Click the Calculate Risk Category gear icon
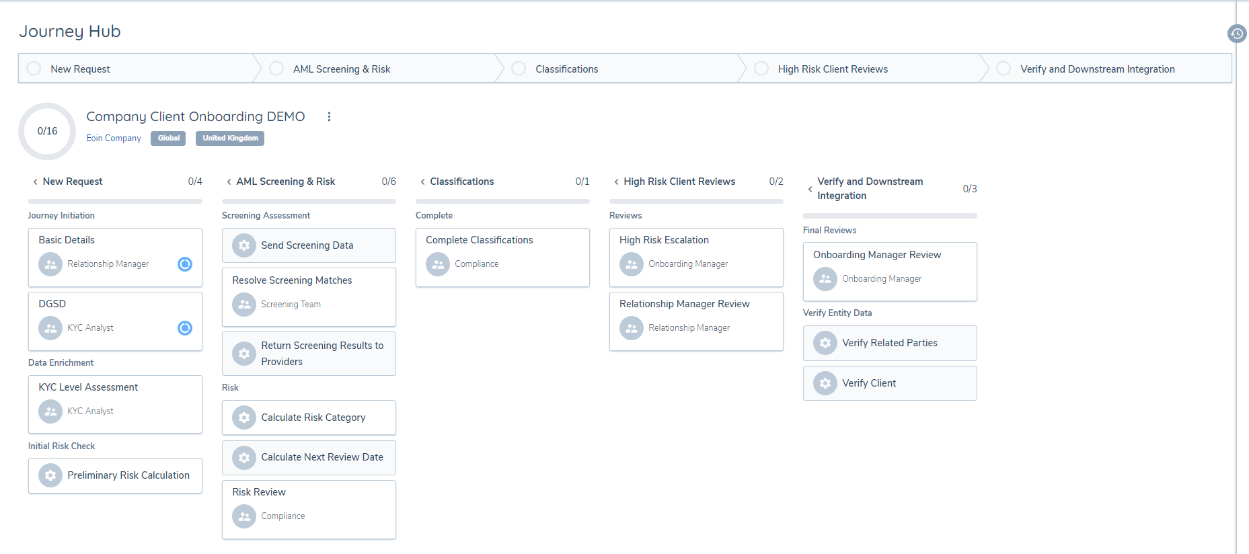This screenshot has height=554, width=1249. pyautogui.click(x=244, y=418)
